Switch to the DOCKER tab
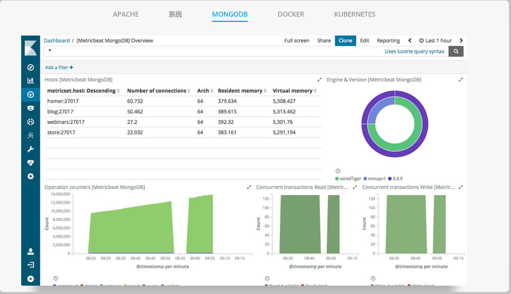511x294 pixels. 291,14
